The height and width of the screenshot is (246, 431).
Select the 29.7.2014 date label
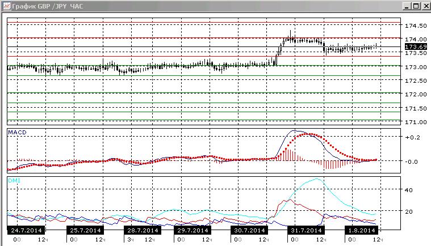(193, 230)
